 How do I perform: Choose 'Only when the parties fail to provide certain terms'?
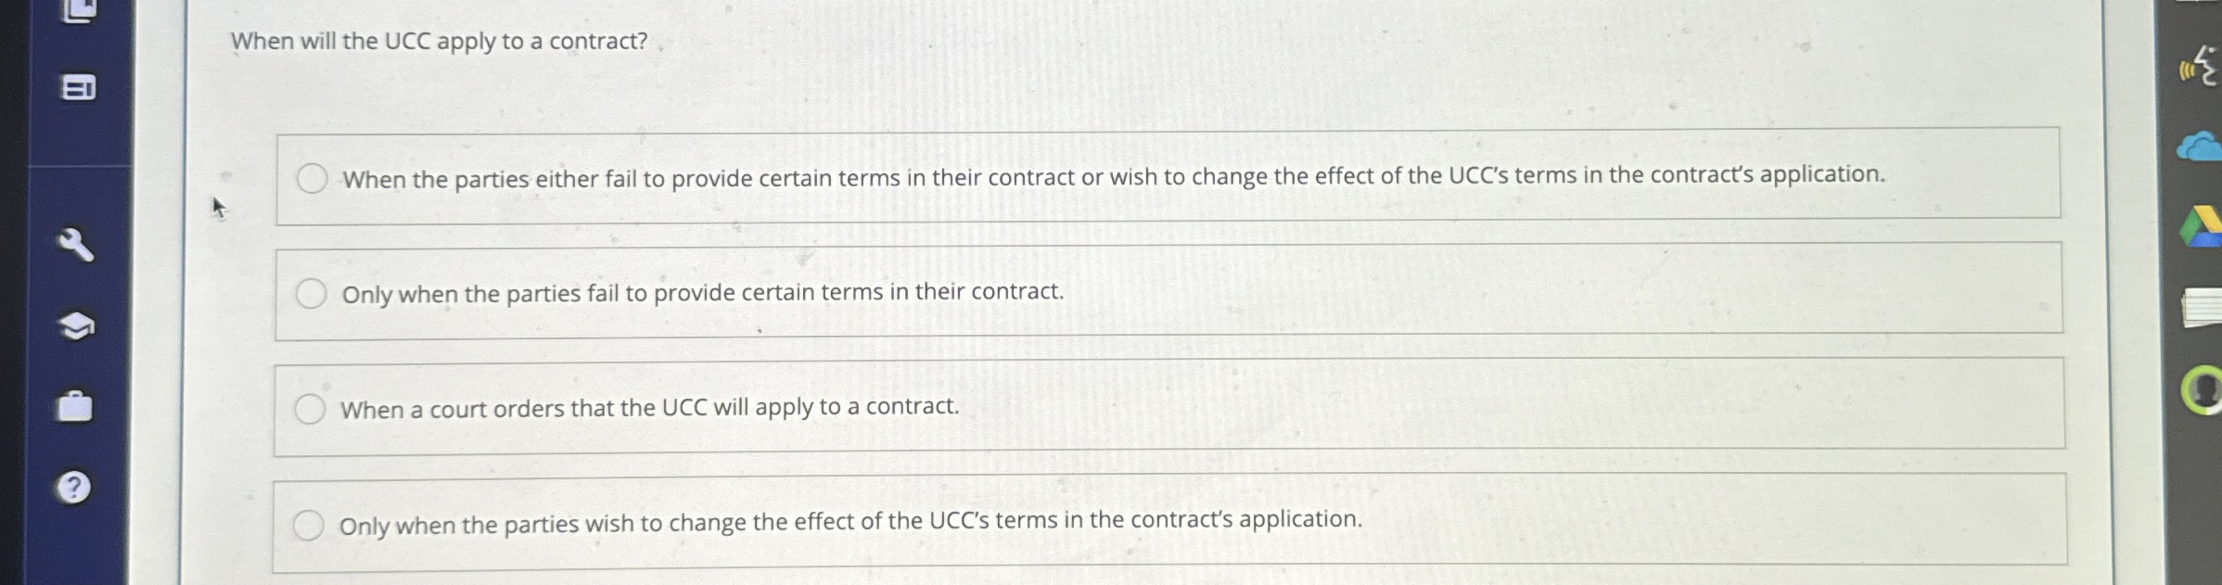(313, 294)
